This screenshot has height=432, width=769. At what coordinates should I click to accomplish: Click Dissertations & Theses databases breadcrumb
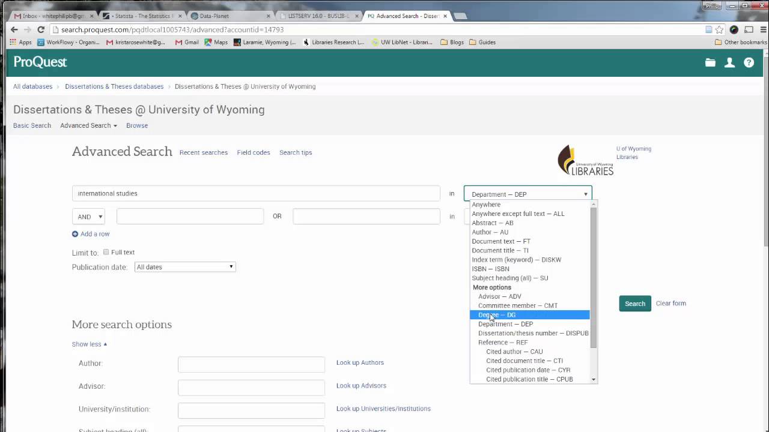click(x=114, y=86)
